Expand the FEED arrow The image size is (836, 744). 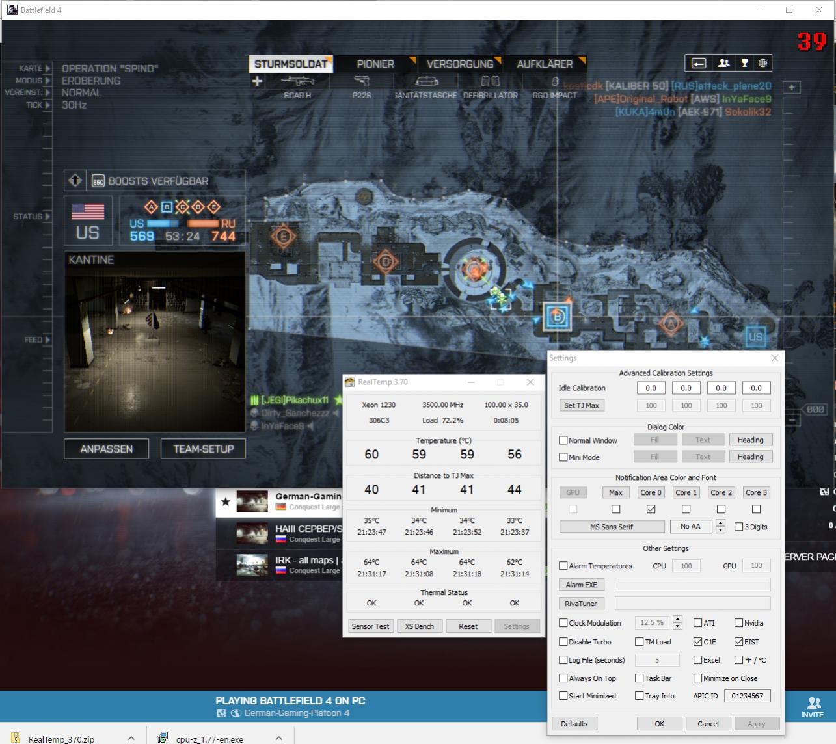click(47, 340)
